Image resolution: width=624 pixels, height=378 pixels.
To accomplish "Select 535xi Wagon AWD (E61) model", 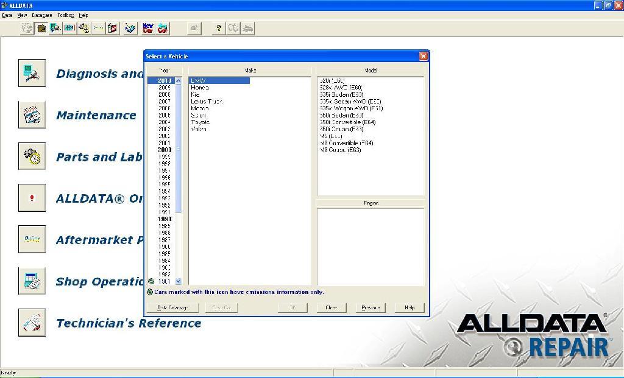I will 351,108.
